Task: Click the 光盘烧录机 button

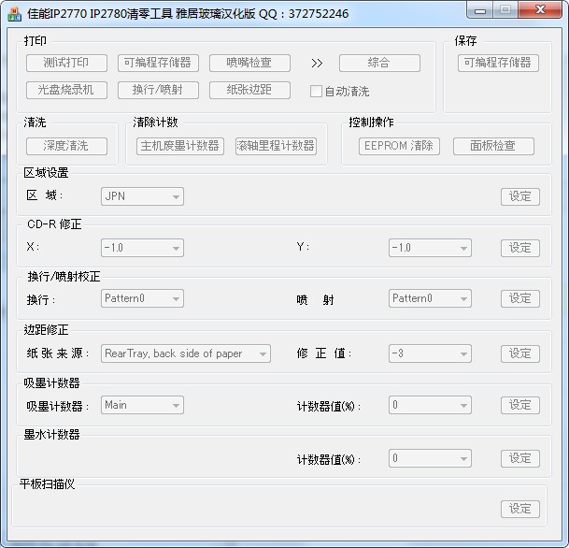Action: tap(66, 90)
